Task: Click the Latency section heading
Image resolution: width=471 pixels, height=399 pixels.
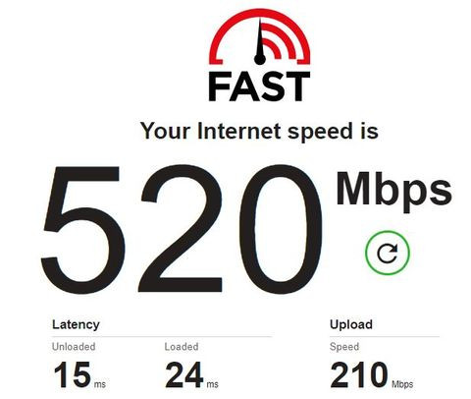Action: (x=76, y=324)
